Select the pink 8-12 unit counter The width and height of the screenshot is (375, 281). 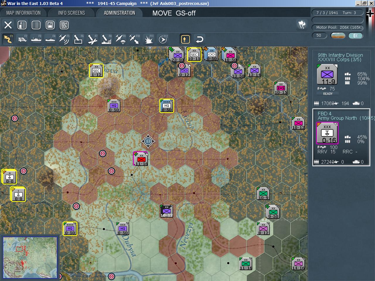coord(263,229)
